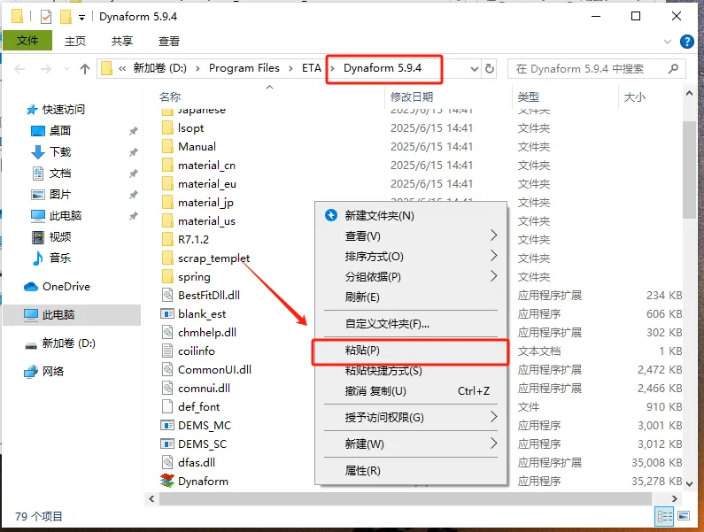Image resolution: width=704 pixels, height=532 pixels.
Task: Open 文档 in quick access
Action: pyautogui.click(x=59, y=173)
